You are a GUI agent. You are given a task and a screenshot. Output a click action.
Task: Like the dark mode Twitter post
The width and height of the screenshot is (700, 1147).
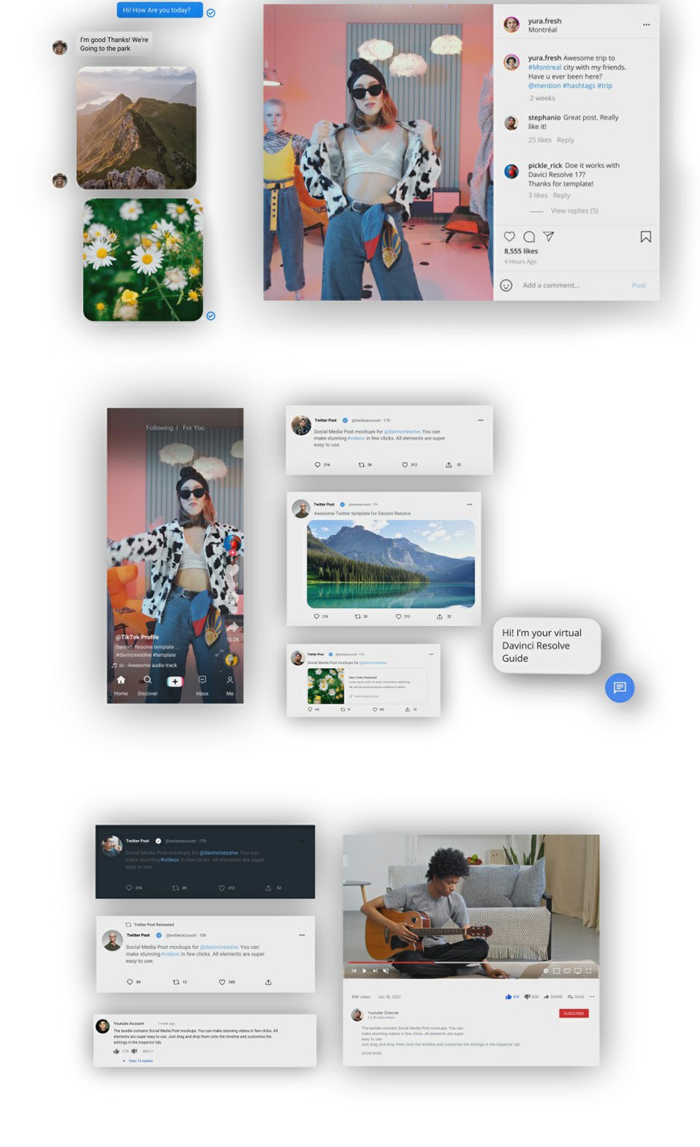(222, 888)
